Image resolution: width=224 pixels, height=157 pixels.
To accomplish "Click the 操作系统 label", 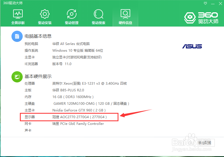I will [x=31, y=51].
